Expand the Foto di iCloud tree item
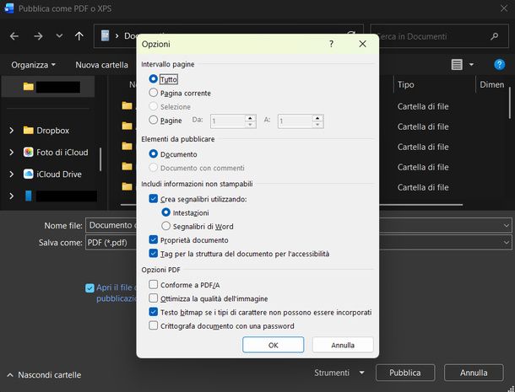Image resolution: width=515 pixels, height=392 pixels. [x=12, y=153]
